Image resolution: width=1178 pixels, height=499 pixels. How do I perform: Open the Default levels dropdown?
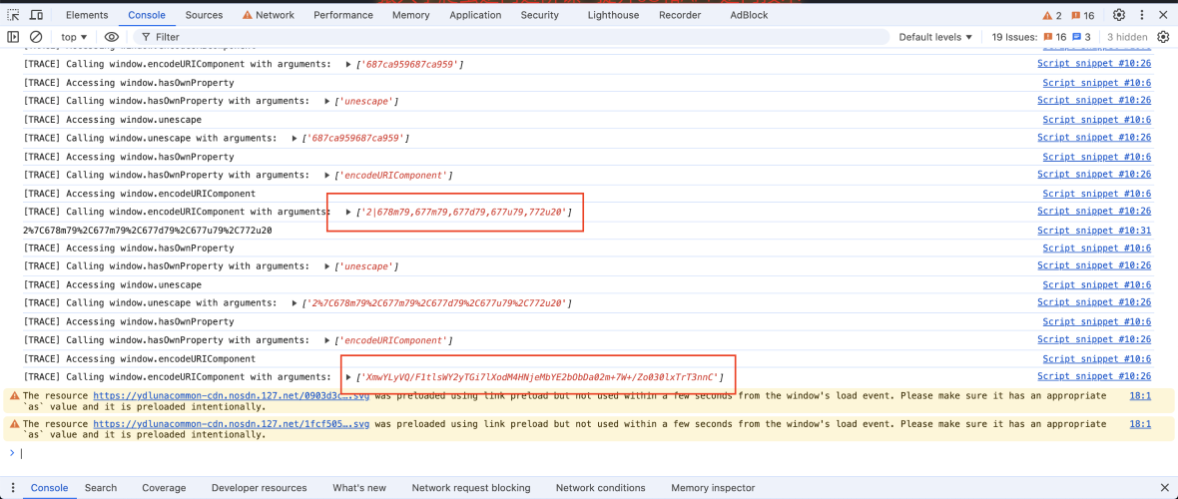[x=935, y=37]
